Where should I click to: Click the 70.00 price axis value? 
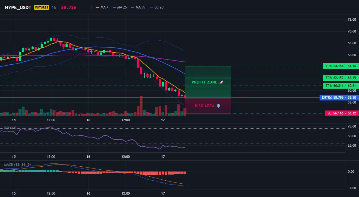[352, 31]
